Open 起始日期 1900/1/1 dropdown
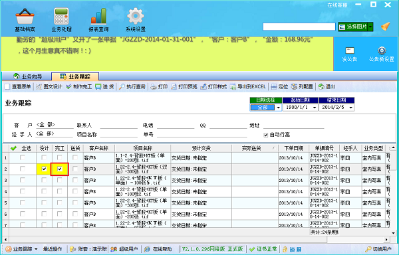The height and width of the screenshot is (255, 399). tap(315, 108)
